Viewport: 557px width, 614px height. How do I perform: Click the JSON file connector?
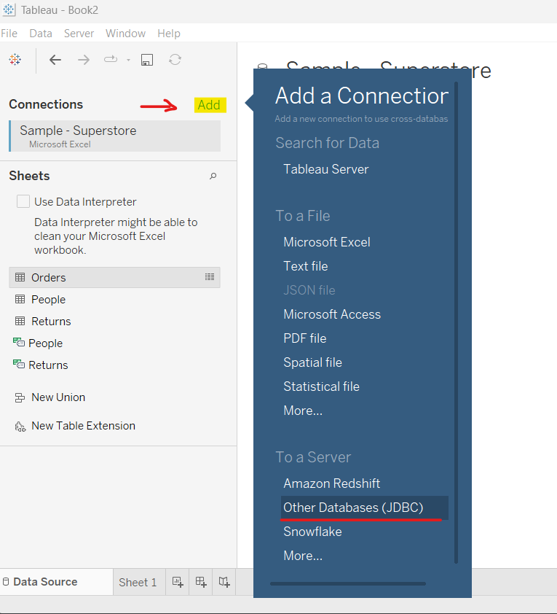click(x=309, y=290)
